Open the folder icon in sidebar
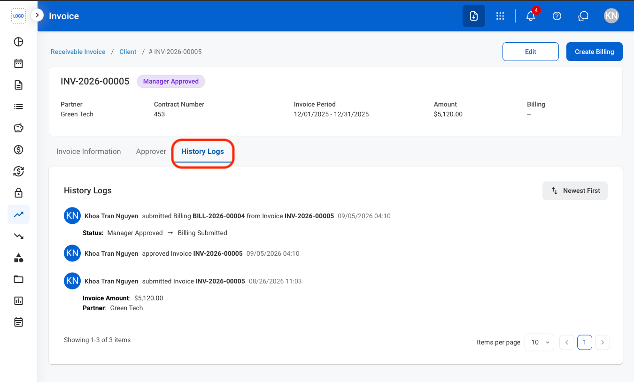Screen dimensions: 634x382 click(x=18, y=279)
